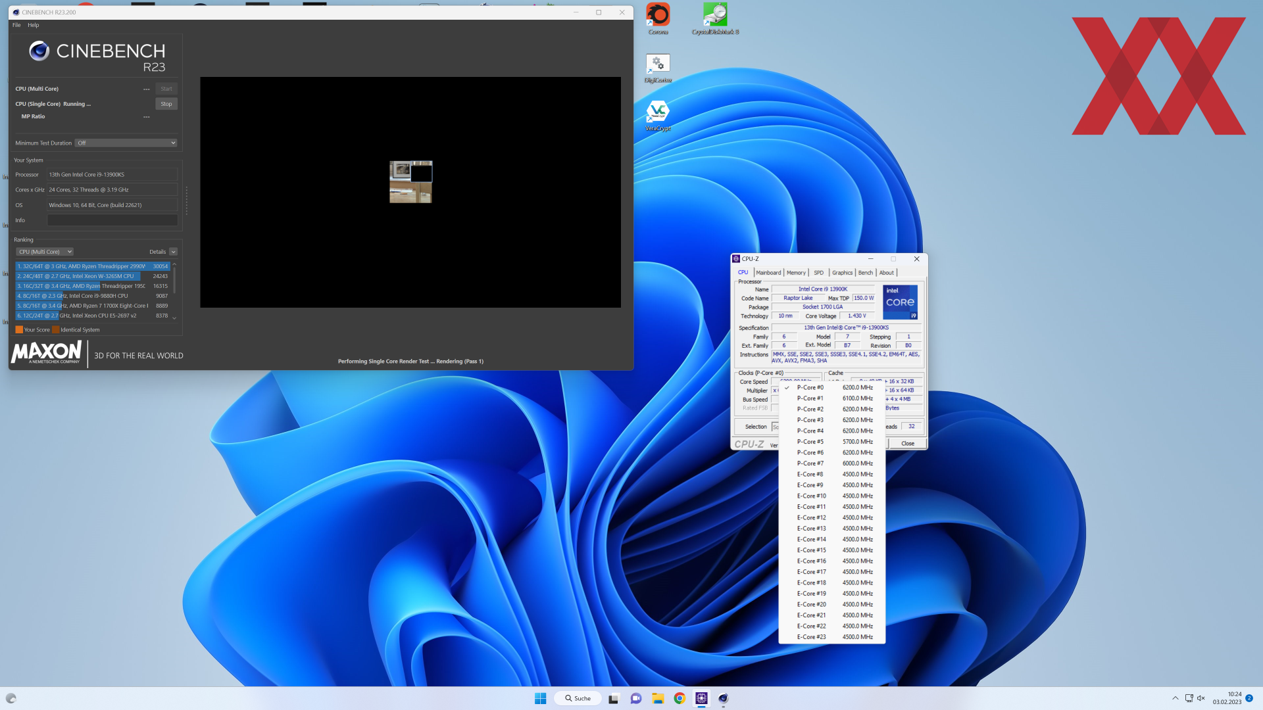Image resolution: width=1263 pixels, height=710 pixels.
Task: Switch to Cinebench via taskbar icon
Action: [x=723, y=698]
